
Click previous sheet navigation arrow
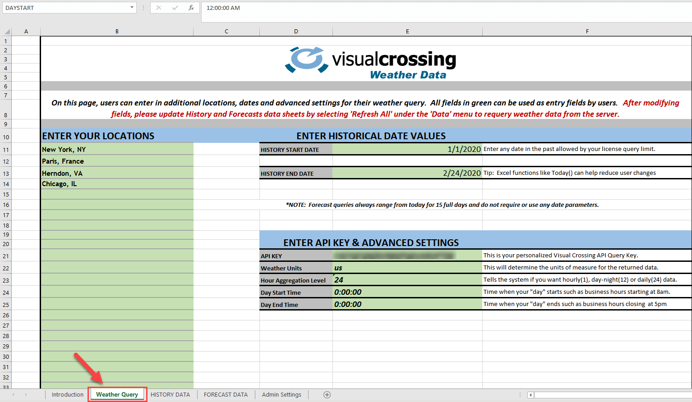tap(14, 395)
